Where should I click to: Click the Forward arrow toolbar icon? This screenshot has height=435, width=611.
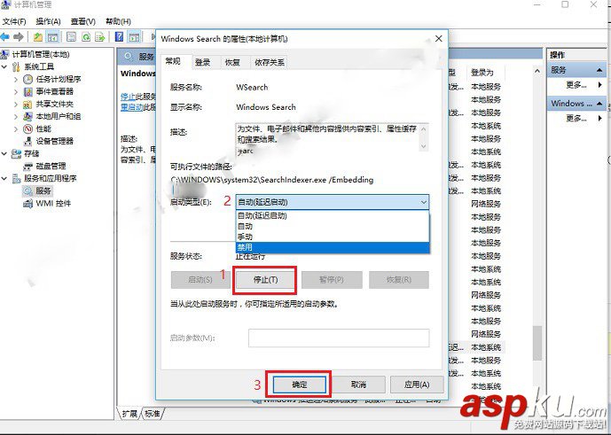click(x=19, y=37)
